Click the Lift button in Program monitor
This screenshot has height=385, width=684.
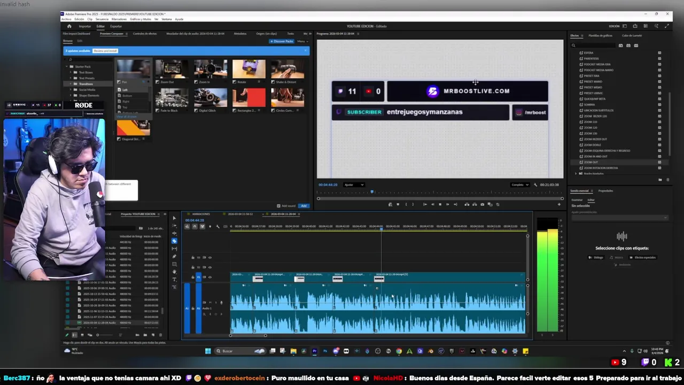467,204
